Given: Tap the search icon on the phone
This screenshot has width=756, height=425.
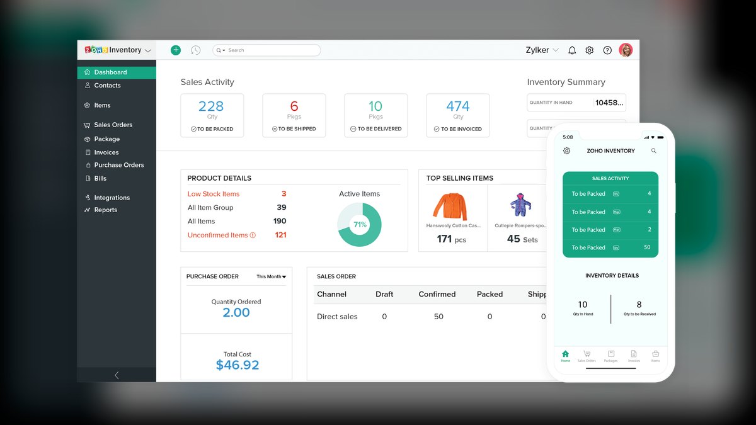Looking at the screenshot, I should 654,151.
